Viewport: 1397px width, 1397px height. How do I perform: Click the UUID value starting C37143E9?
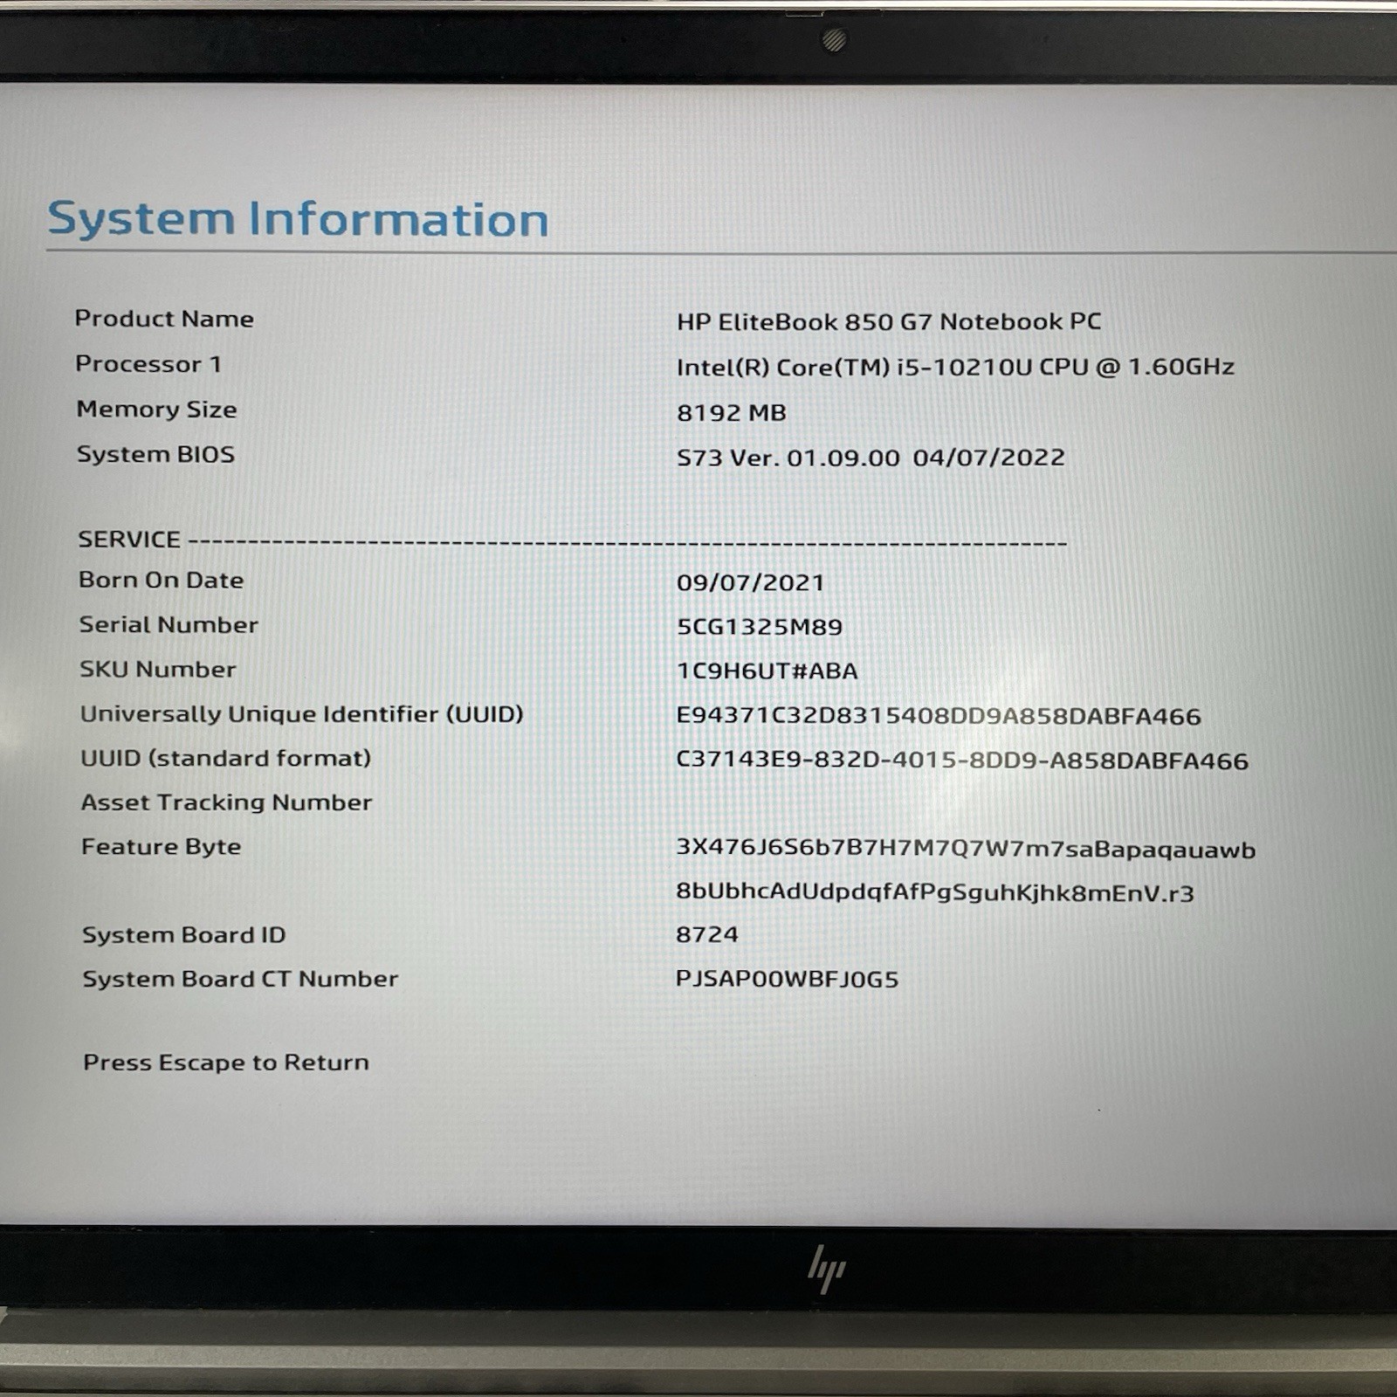[x=962, y=760]
